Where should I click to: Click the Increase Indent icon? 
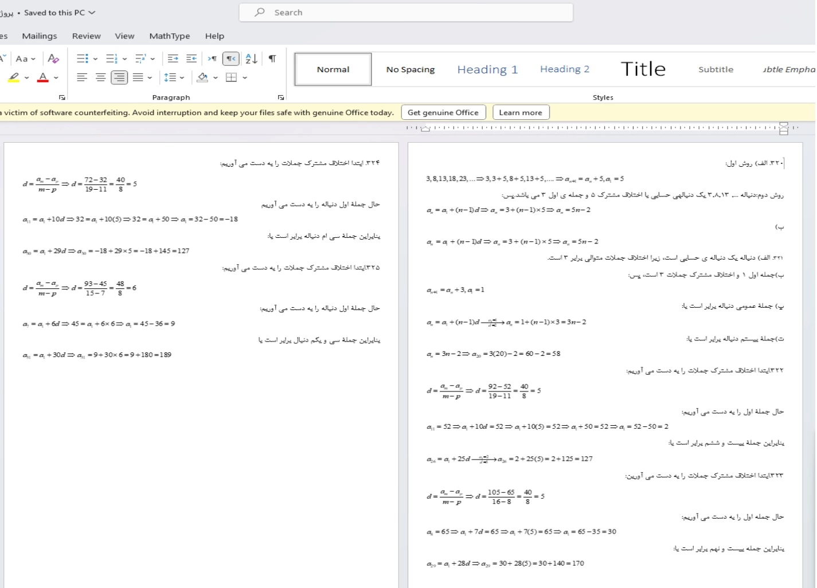pyautogui.click(x=191, y=59)
